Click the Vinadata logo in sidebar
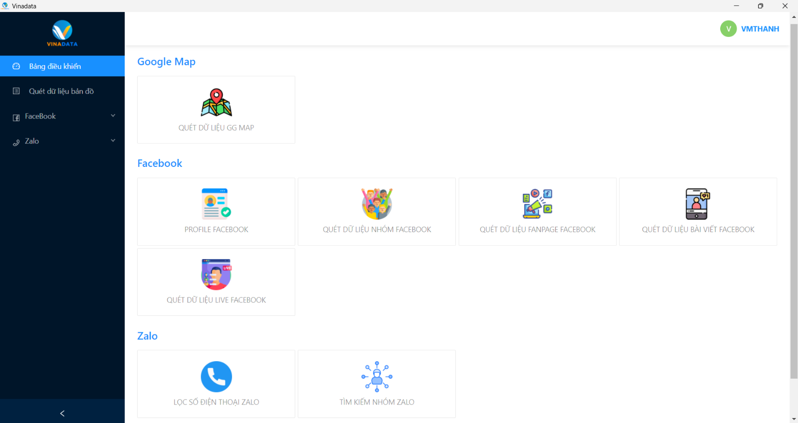 tap(62, 33)
